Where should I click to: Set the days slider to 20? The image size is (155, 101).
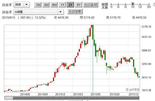[118, 4]
